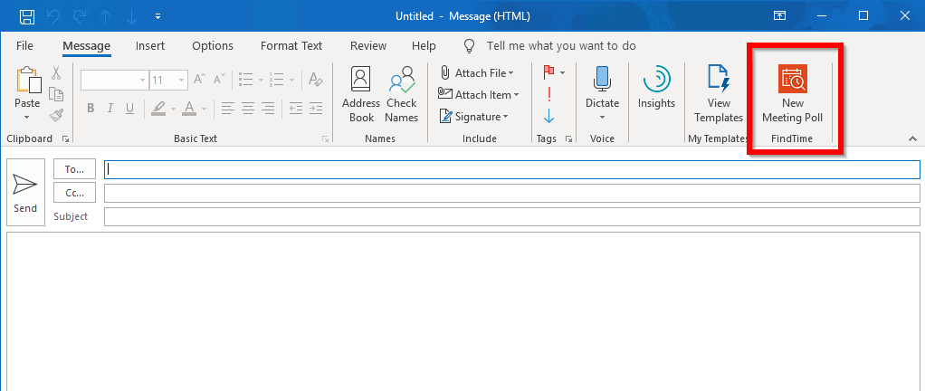Click the To... recipients button
Screen dimensions: 925x391
pos(74,169)
